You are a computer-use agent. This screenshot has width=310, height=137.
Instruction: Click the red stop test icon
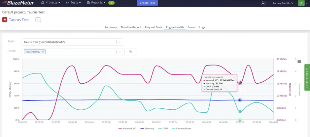[5, 20]
